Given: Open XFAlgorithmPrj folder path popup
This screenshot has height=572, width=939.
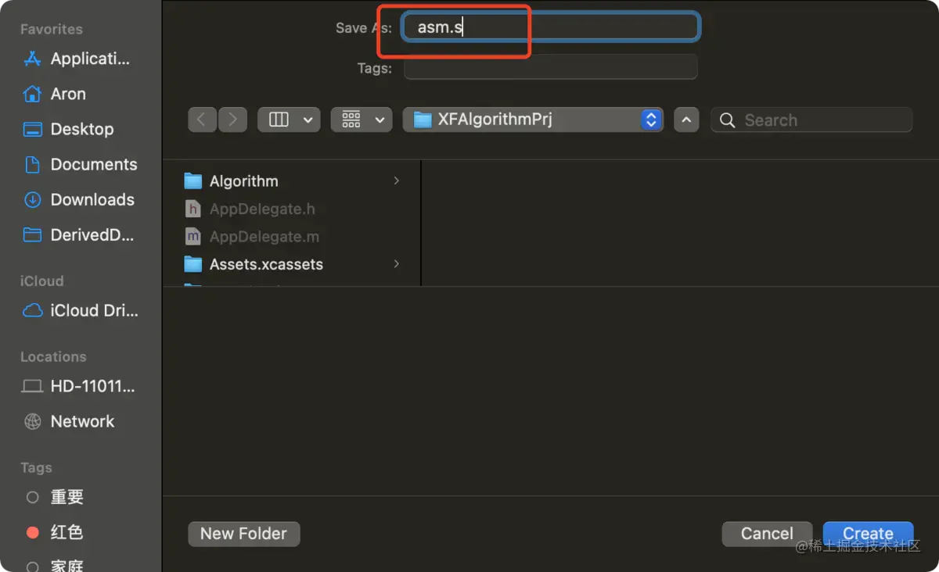Looking at the screenshot, I should pyautogui.click(x=533, y=120).
